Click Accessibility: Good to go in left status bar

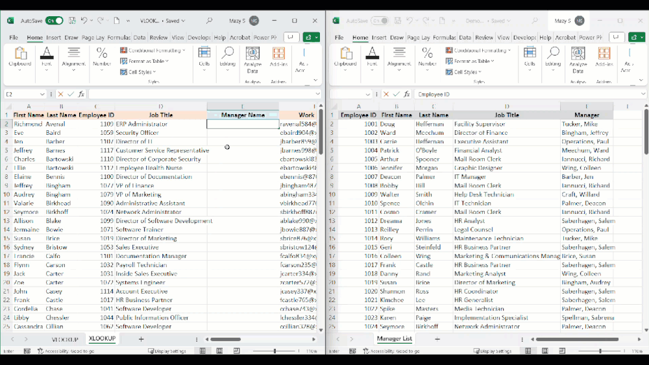(x=66, y=351)
